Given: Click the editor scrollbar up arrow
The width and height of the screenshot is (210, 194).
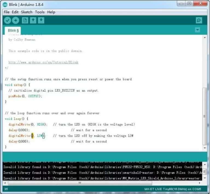Looking at the screenshot, I should tap(205, 37).
